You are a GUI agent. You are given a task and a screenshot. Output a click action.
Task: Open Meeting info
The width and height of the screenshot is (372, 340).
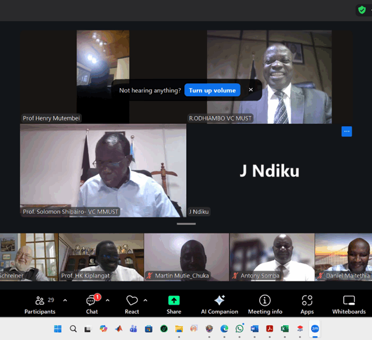click(265, 305)
